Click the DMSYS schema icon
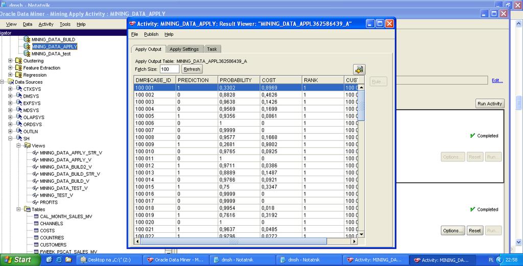 [x=19, y=95]
